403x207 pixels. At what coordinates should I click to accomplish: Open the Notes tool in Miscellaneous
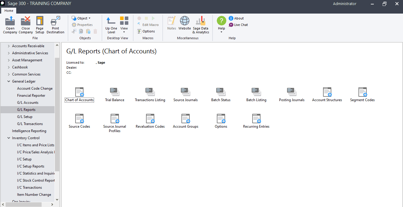point(171,23)
